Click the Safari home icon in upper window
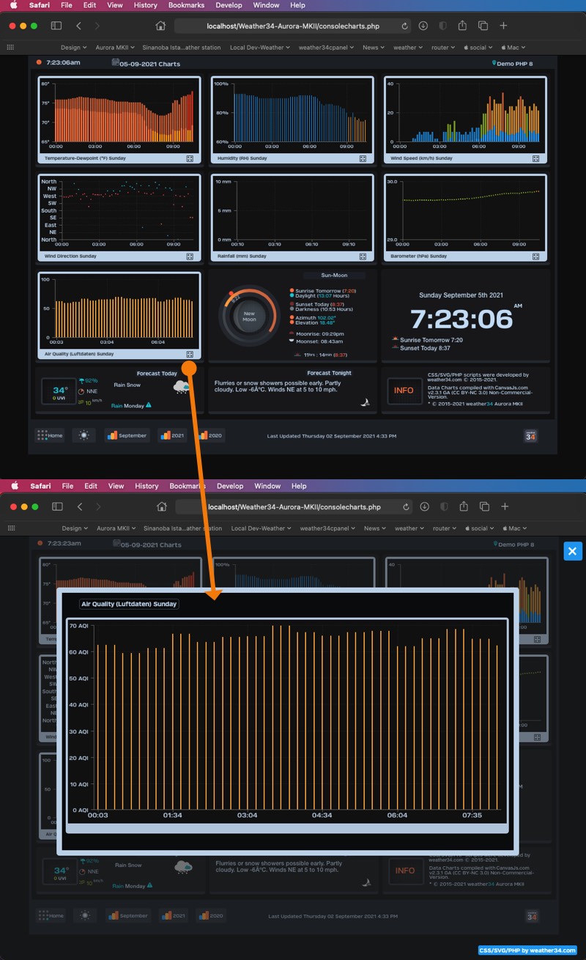 tap(161, 26)
